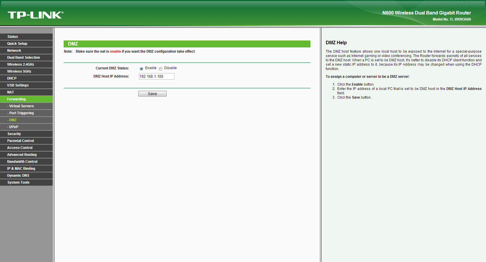Click 'N600 Wireless Dual Band Gigabit Router' text
This screenshot has height=262, width=486.
coord(427,13)
